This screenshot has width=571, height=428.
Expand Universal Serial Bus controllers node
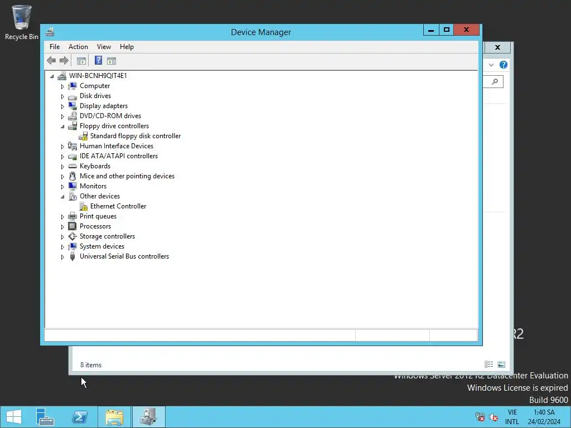click(62, 256)
